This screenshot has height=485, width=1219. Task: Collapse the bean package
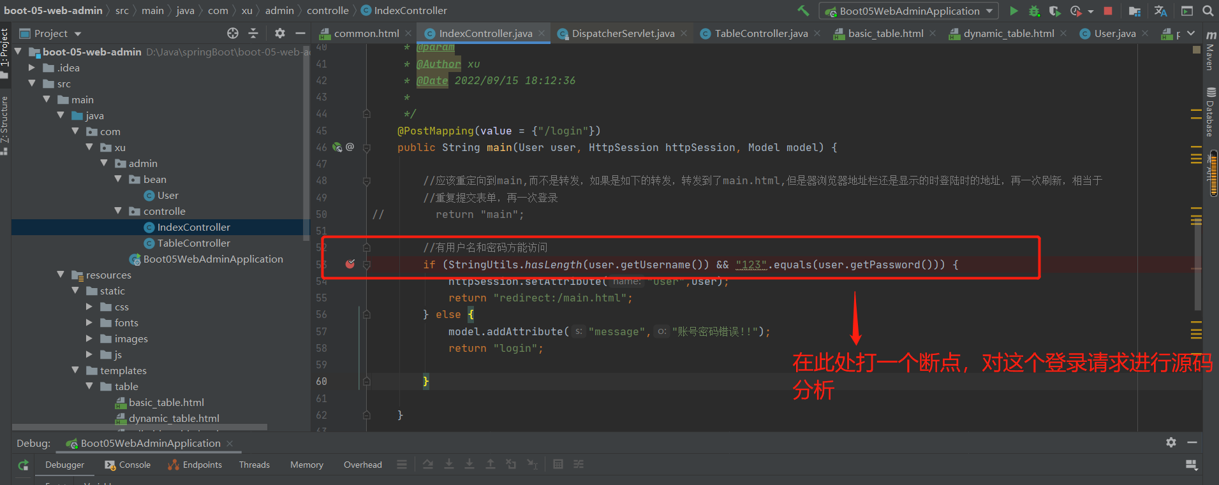tap(118, 179)
